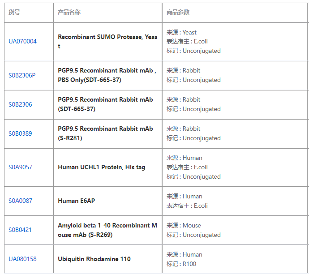This screenshot has height=279, width=309.
Task: Click the Human E6AP product name
Action: 76,201
